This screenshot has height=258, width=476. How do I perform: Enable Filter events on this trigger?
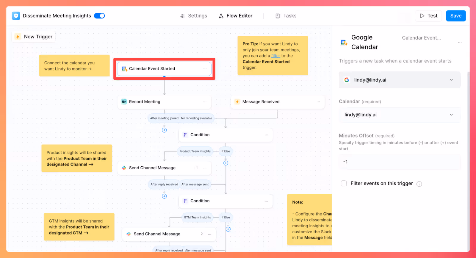[x=344, y=183]
